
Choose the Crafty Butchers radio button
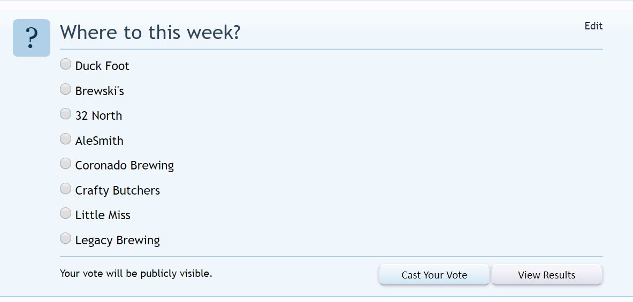65,189
